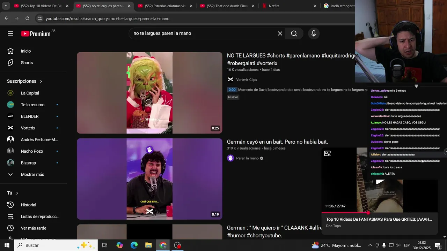Go to the Paren la mano channel
The width and height of the screenshot is (447, 251).
click(x=247, y=158)
